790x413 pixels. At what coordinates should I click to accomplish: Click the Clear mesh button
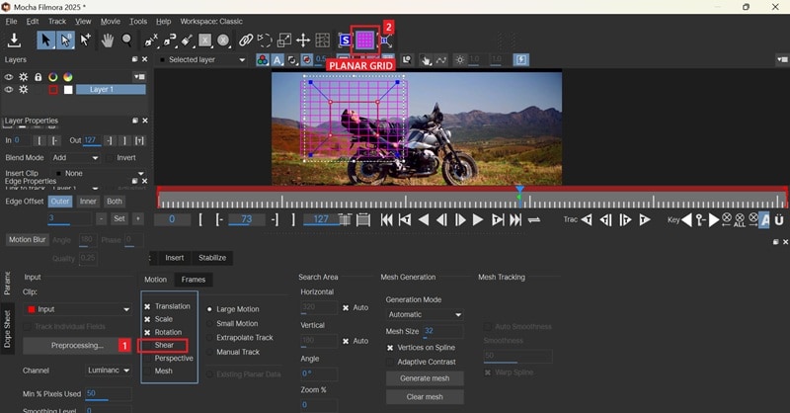(x=425, y=397)
